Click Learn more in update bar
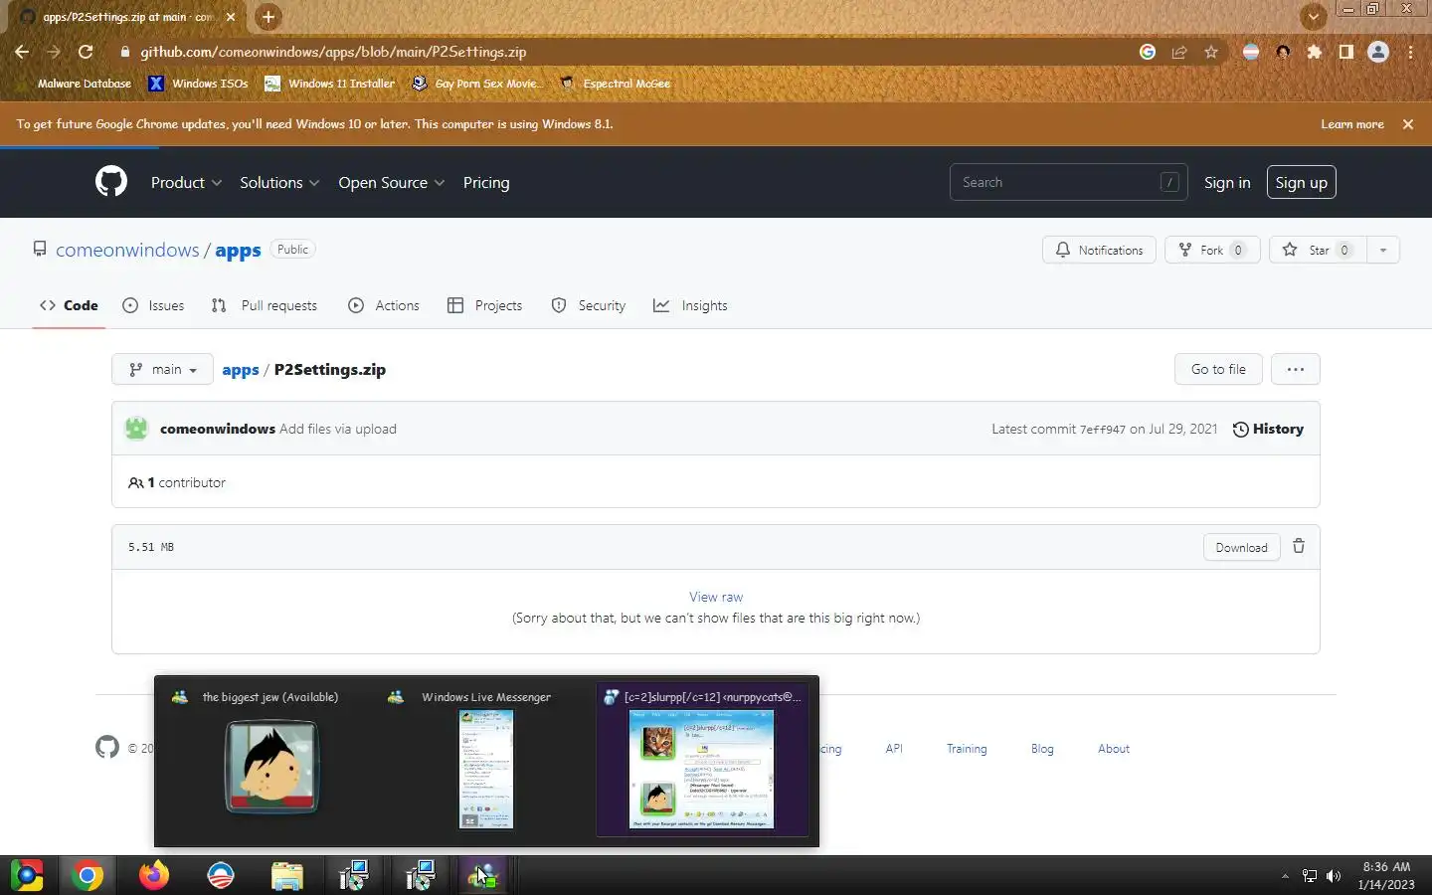The image size is (1432, 895). point(1352,124)
